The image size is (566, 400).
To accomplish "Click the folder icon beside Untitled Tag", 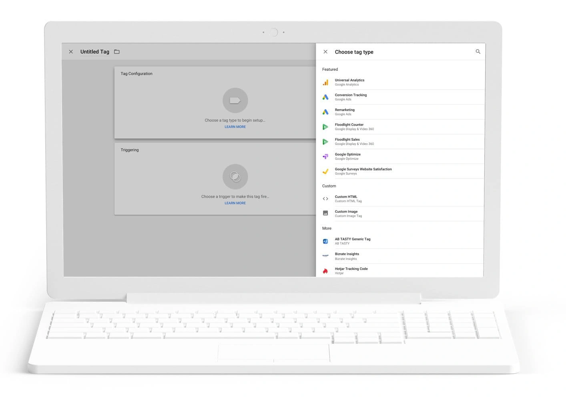I will (117, 52).
